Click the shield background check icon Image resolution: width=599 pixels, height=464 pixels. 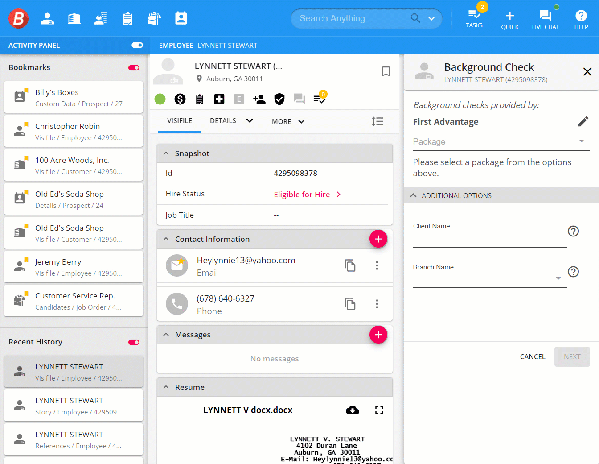point(279,99)
